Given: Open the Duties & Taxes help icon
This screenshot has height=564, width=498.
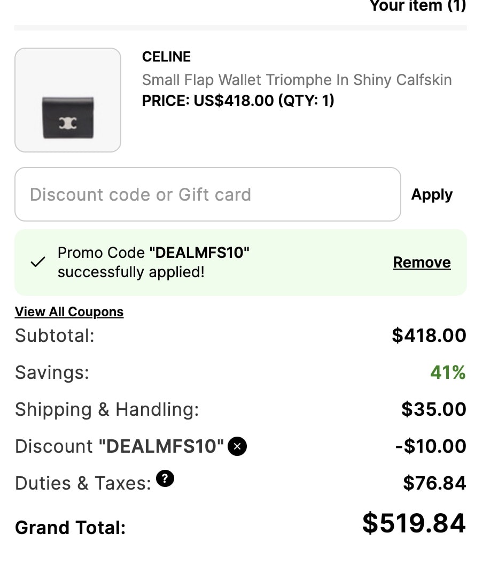Looking at the screenshot, I should click(x=165, y=478).
